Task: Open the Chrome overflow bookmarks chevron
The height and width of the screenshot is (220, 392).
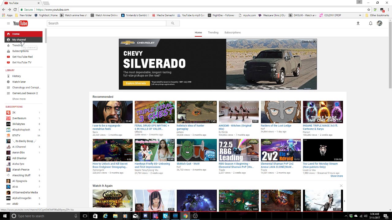Action: [360, 15]
